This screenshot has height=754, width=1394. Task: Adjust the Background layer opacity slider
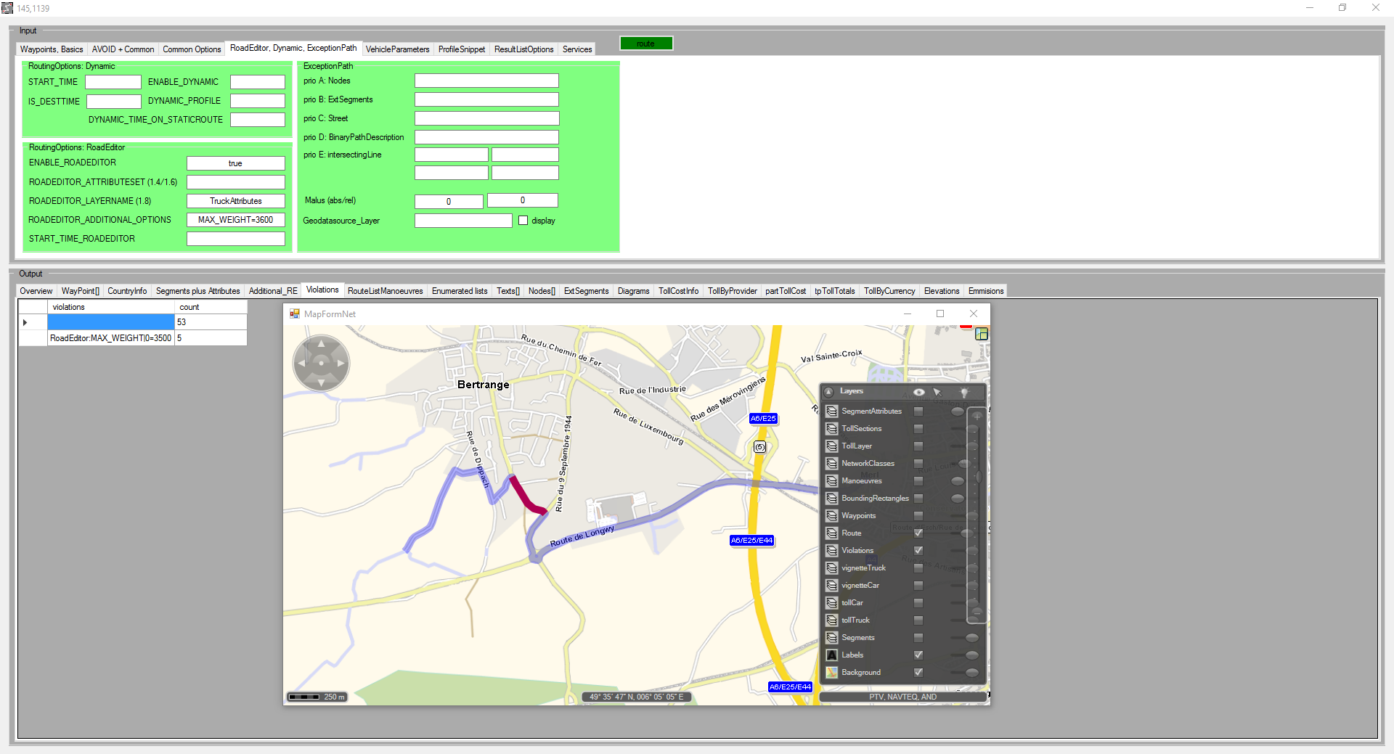click(971, 673)
